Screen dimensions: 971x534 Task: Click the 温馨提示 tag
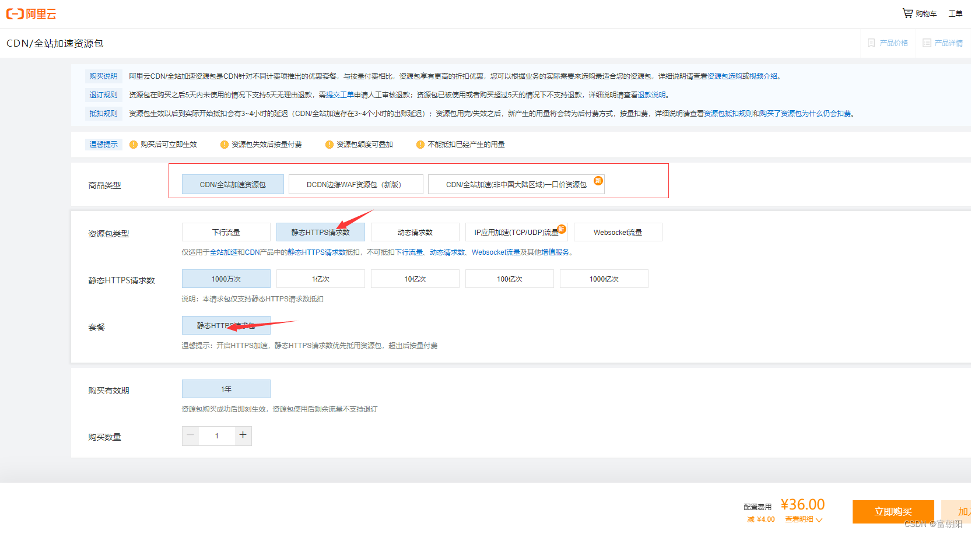pyautogui.click(x=103, y=145)
